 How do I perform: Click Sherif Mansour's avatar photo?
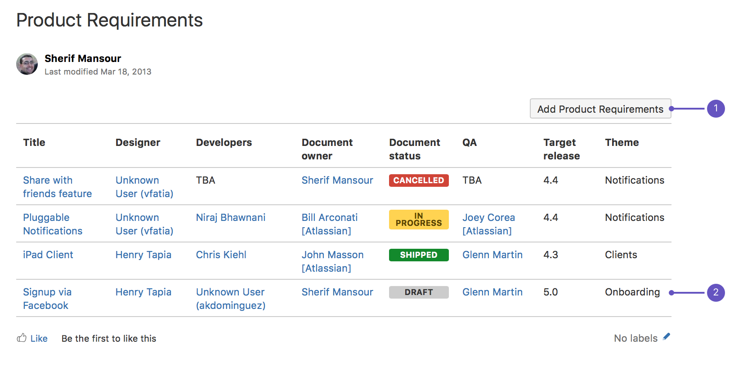pos(27,64)
